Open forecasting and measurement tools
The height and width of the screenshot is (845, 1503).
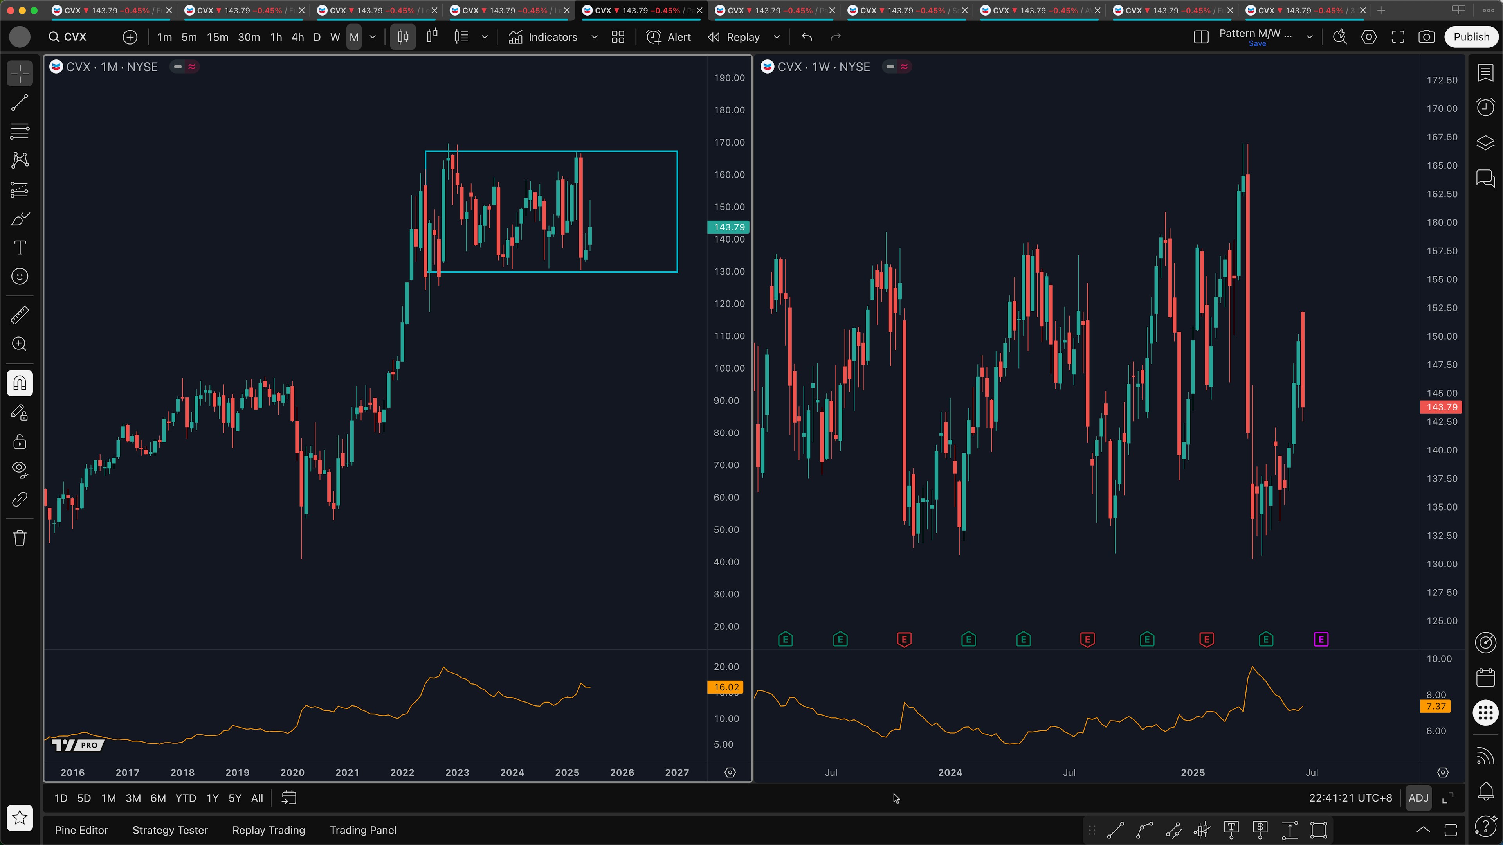(20, 189)
